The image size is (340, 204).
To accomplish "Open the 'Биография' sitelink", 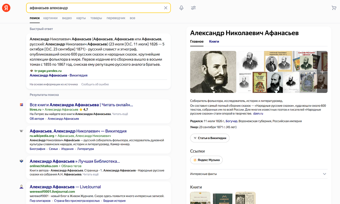I will (x=37, y=149).
